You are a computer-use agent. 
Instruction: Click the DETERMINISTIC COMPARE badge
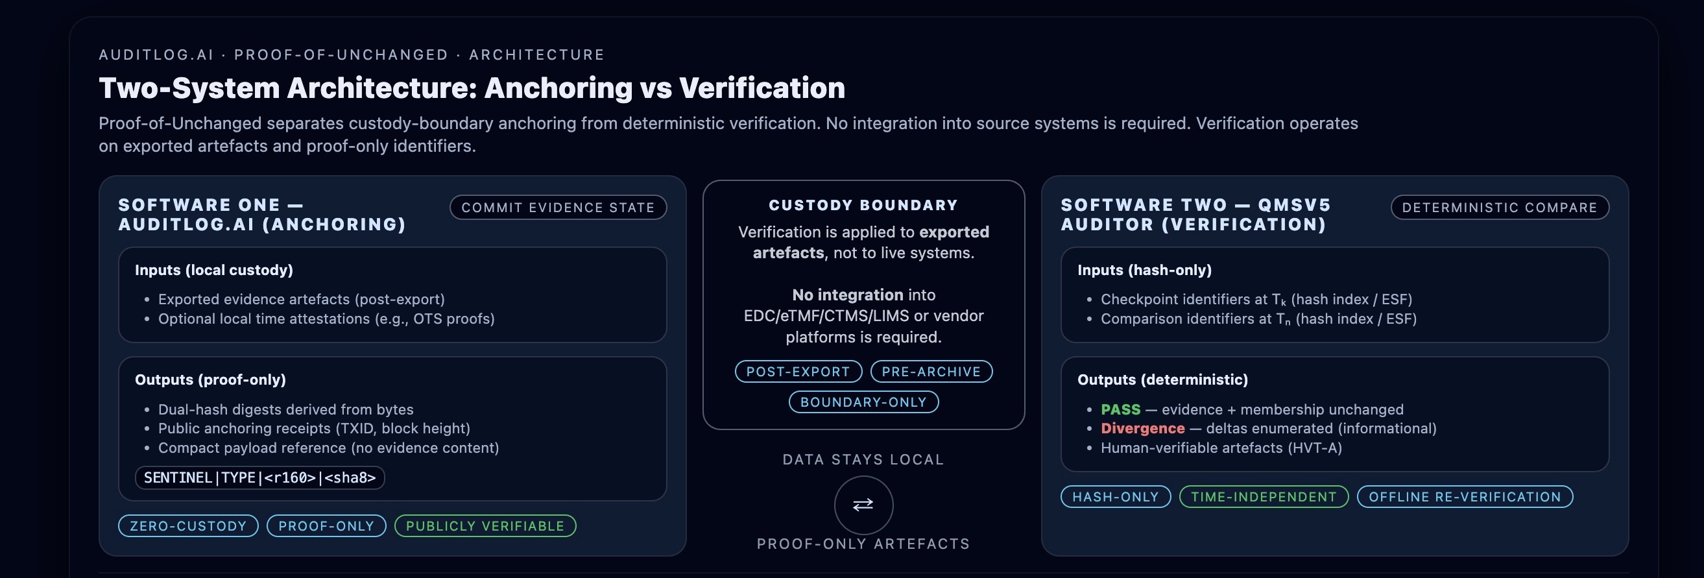1500,207
